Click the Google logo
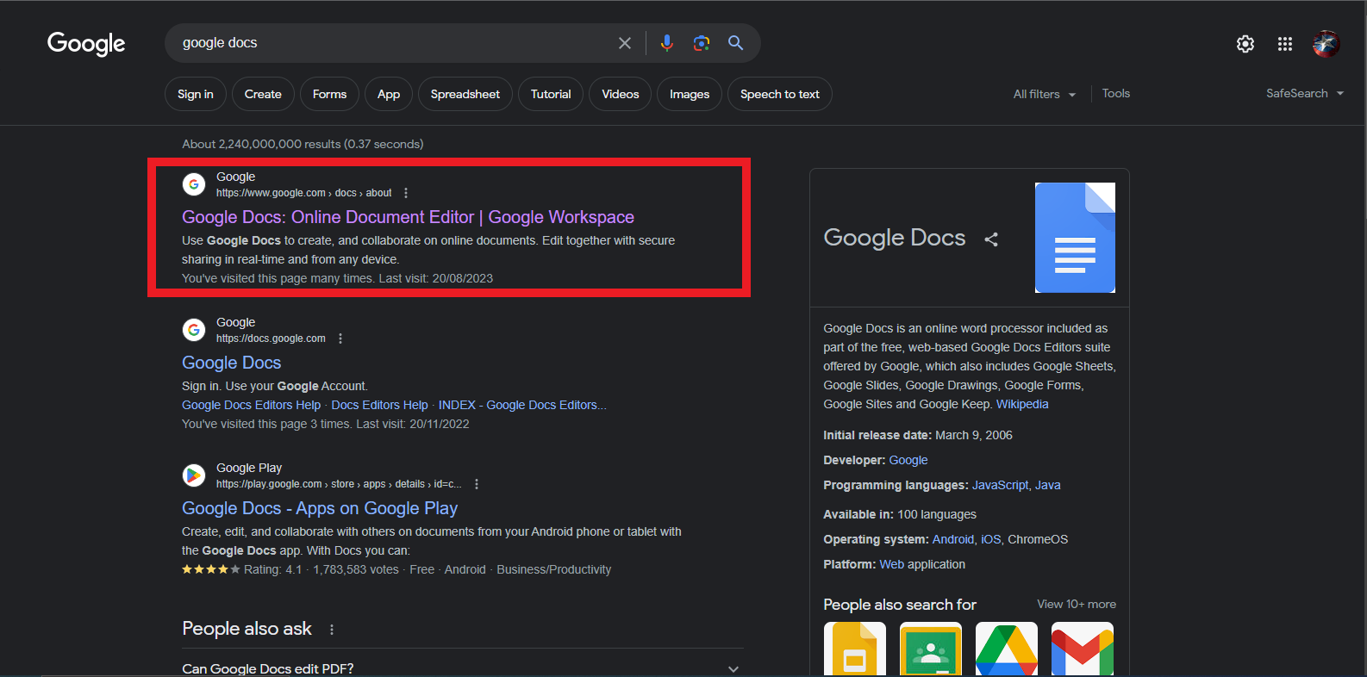The height and width of the screenshot is (677, 1367). click(86, 43)
